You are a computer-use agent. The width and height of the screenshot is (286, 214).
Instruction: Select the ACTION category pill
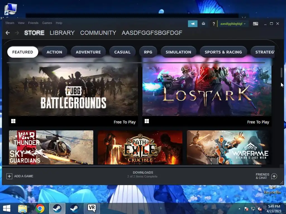click(x=54, y=52)
